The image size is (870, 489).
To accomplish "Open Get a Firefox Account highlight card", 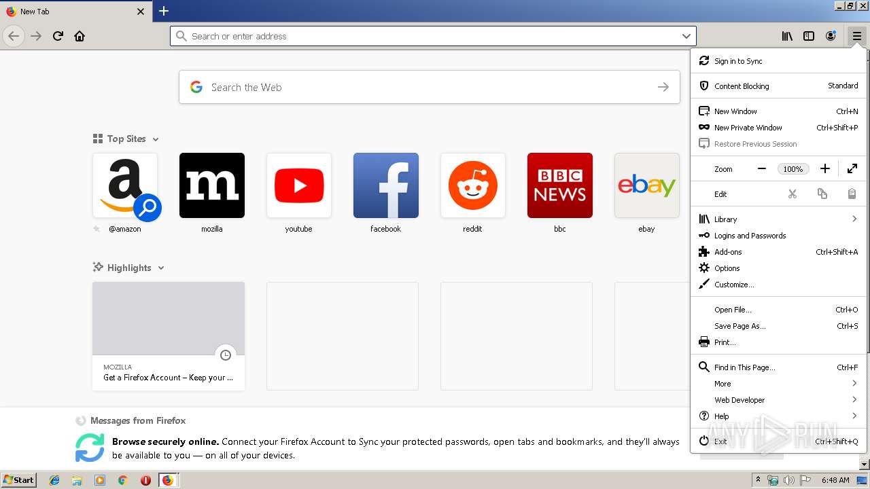I will pos(169,336).
